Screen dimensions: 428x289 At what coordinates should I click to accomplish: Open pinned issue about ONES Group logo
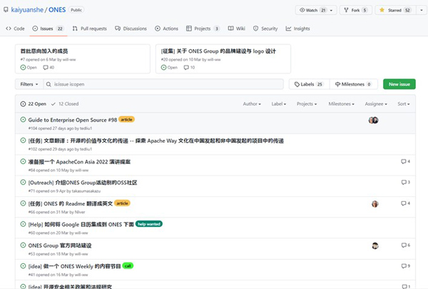(219, 51)
